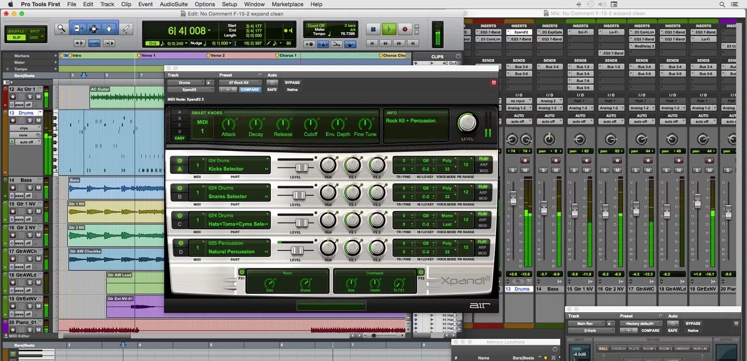Toggle the tempo conductor icon

[x=351, y=44]
